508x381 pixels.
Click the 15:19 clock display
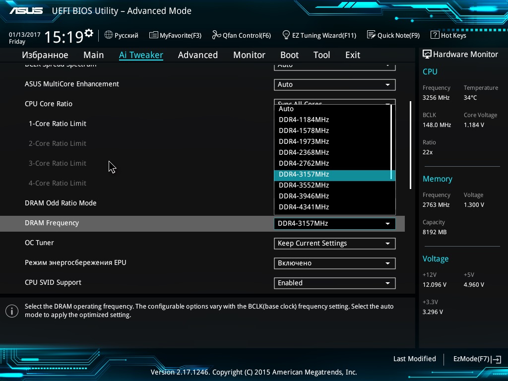(x=64, y=37)
